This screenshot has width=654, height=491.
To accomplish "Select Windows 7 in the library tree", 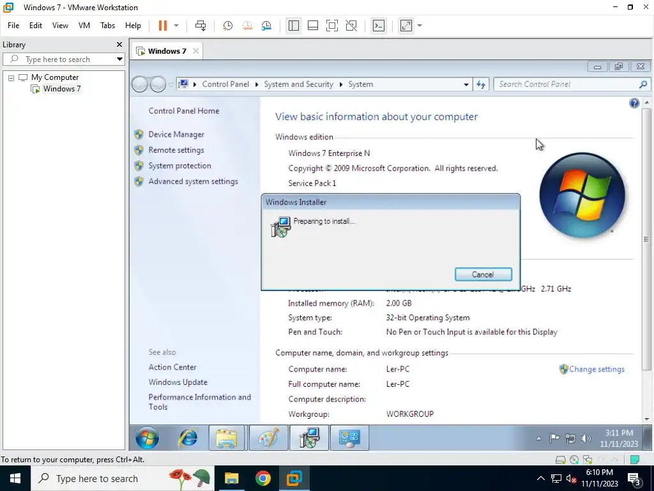I will [62, 88].
